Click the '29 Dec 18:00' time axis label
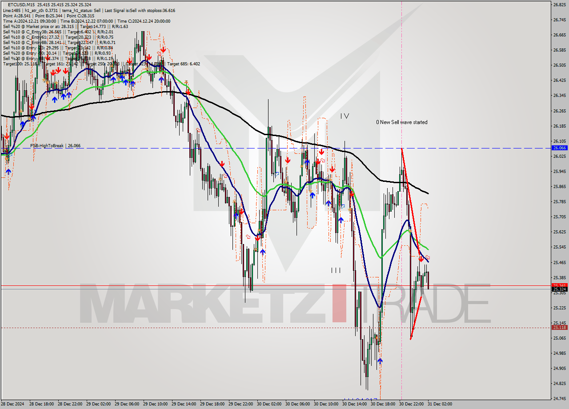 (x=212, y=404)
